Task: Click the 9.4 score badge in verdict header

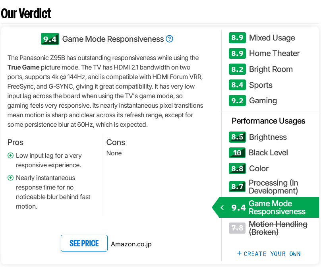Action: [50, 39]
